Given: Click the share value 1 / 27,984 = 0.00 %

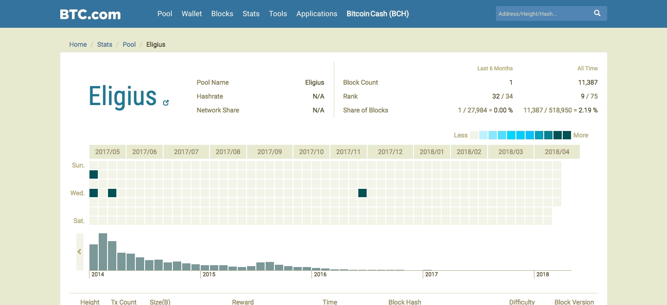Looking at the screenshot, I should [x=485, y=110].
